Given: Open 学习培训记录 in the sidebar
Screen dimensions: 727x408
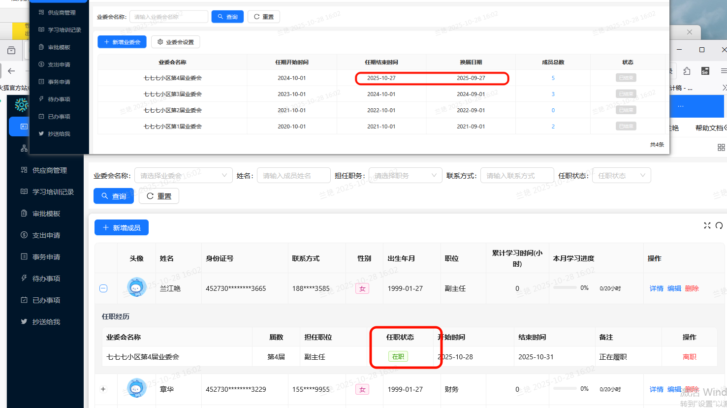Looking at the screenshot, I should (53, 192).
